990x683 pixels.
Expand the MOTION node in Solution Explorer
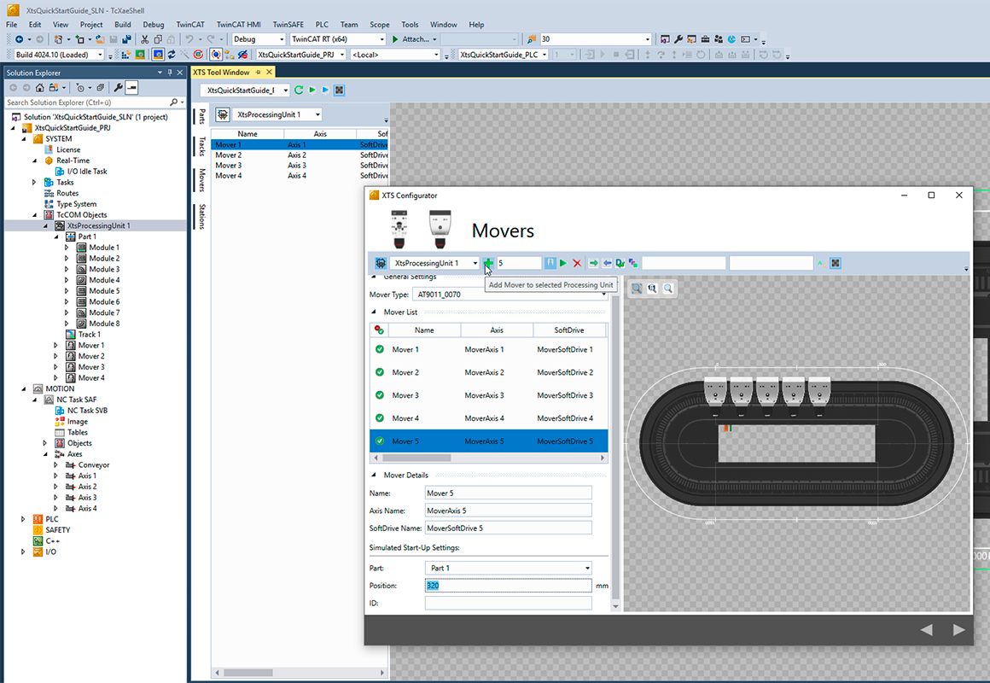point(23,388)
